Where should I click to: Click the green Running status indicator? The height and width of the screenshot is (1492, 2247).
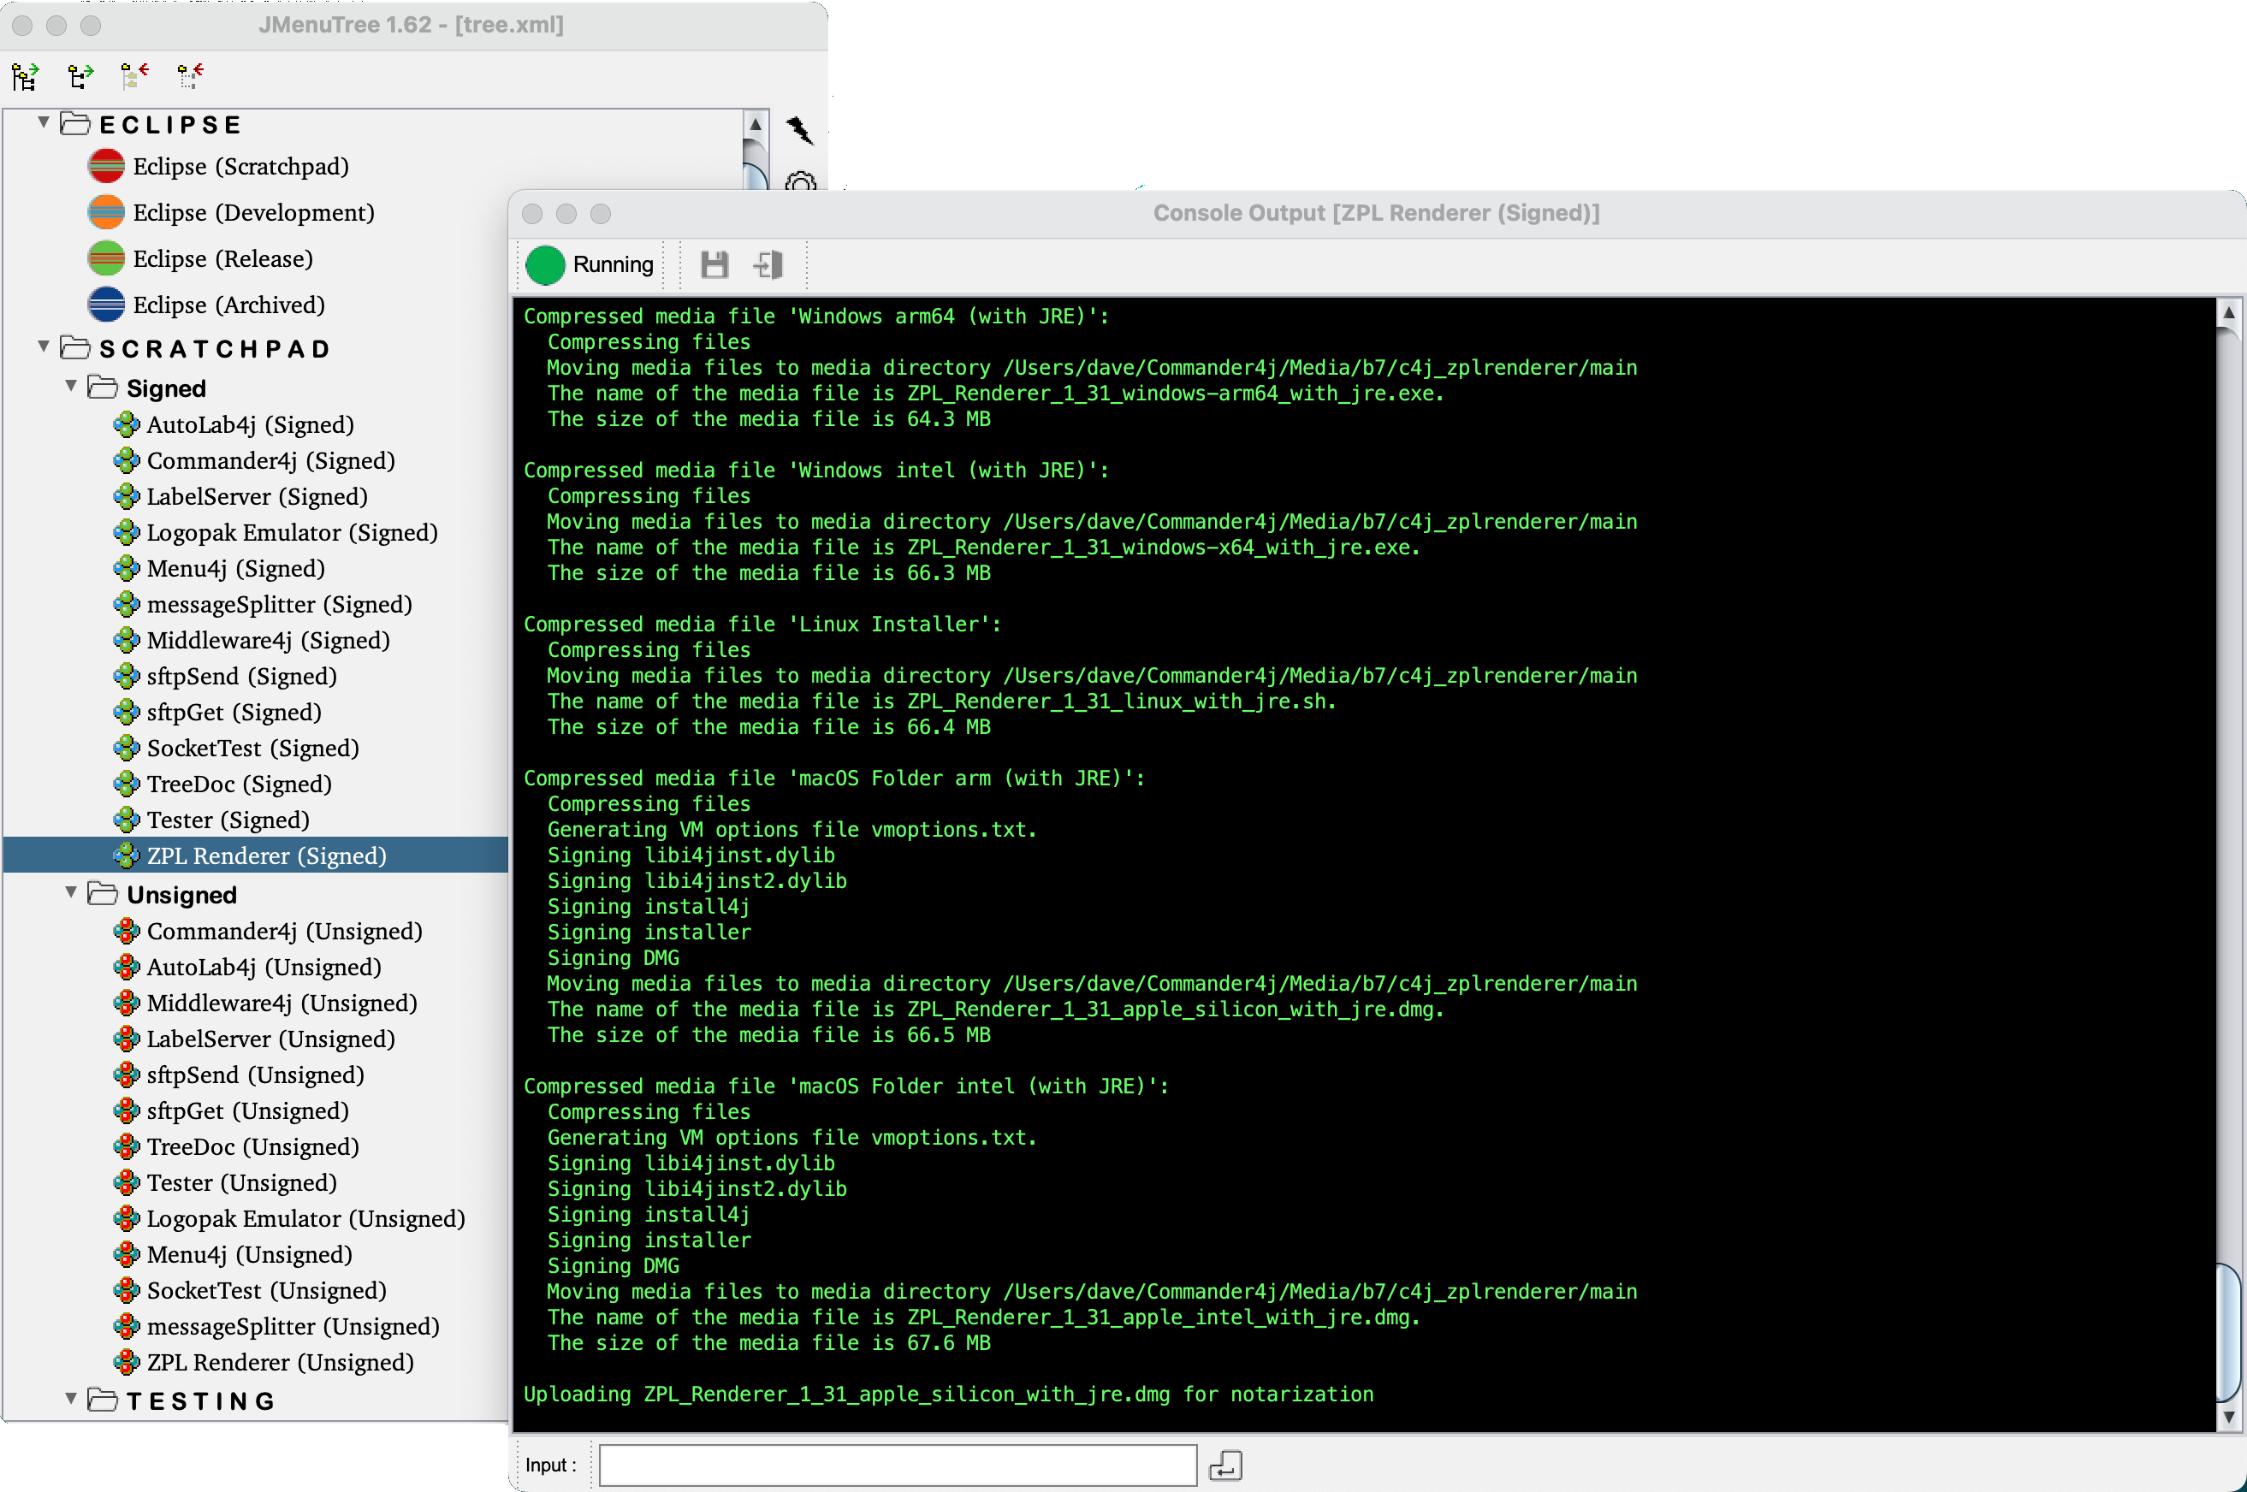pos(545,264)
